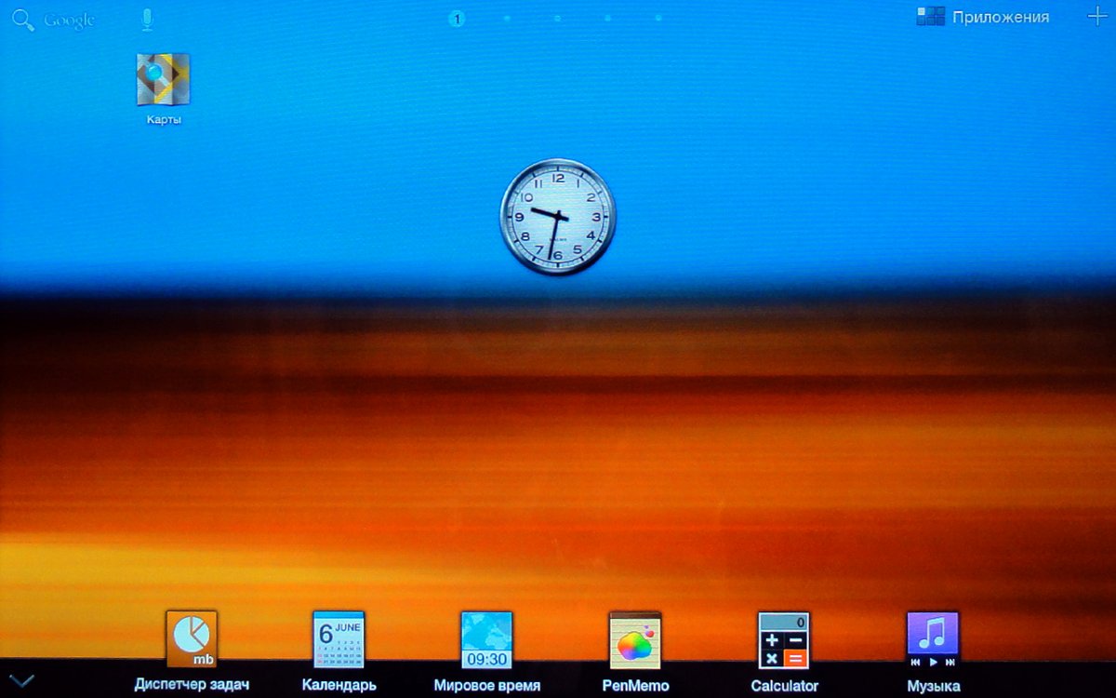Tap the analog clock widget
The height and width of the screenshot is (698, 1116).
coord(558,217)
